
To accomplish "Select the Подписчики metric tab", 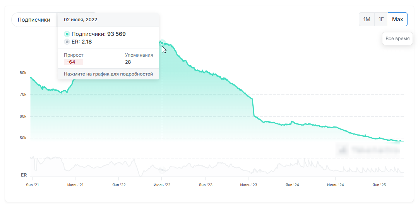I will click(34, 20).
